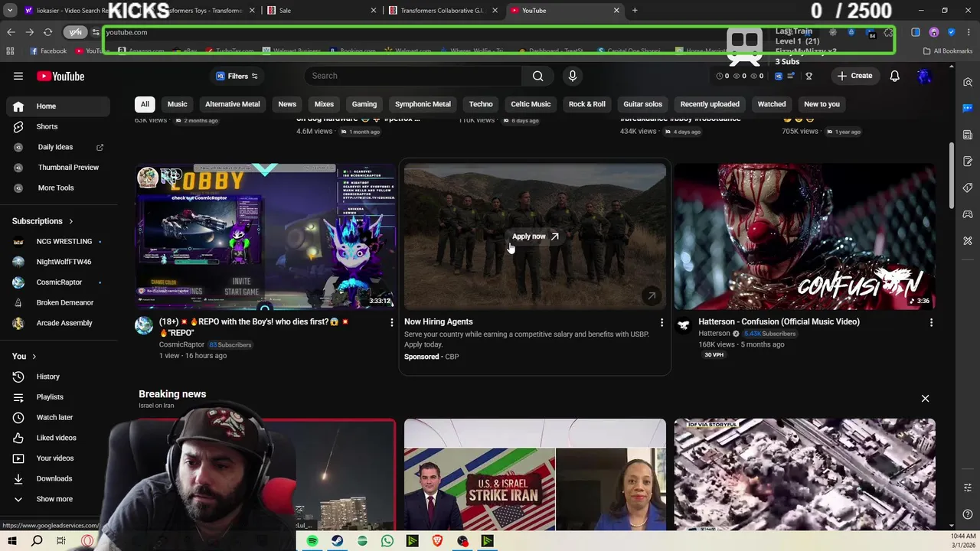The height and width of the screenshot is (551, 980).
Task: Expand Show more in the sidebar
Action: [x=60, y=499]
